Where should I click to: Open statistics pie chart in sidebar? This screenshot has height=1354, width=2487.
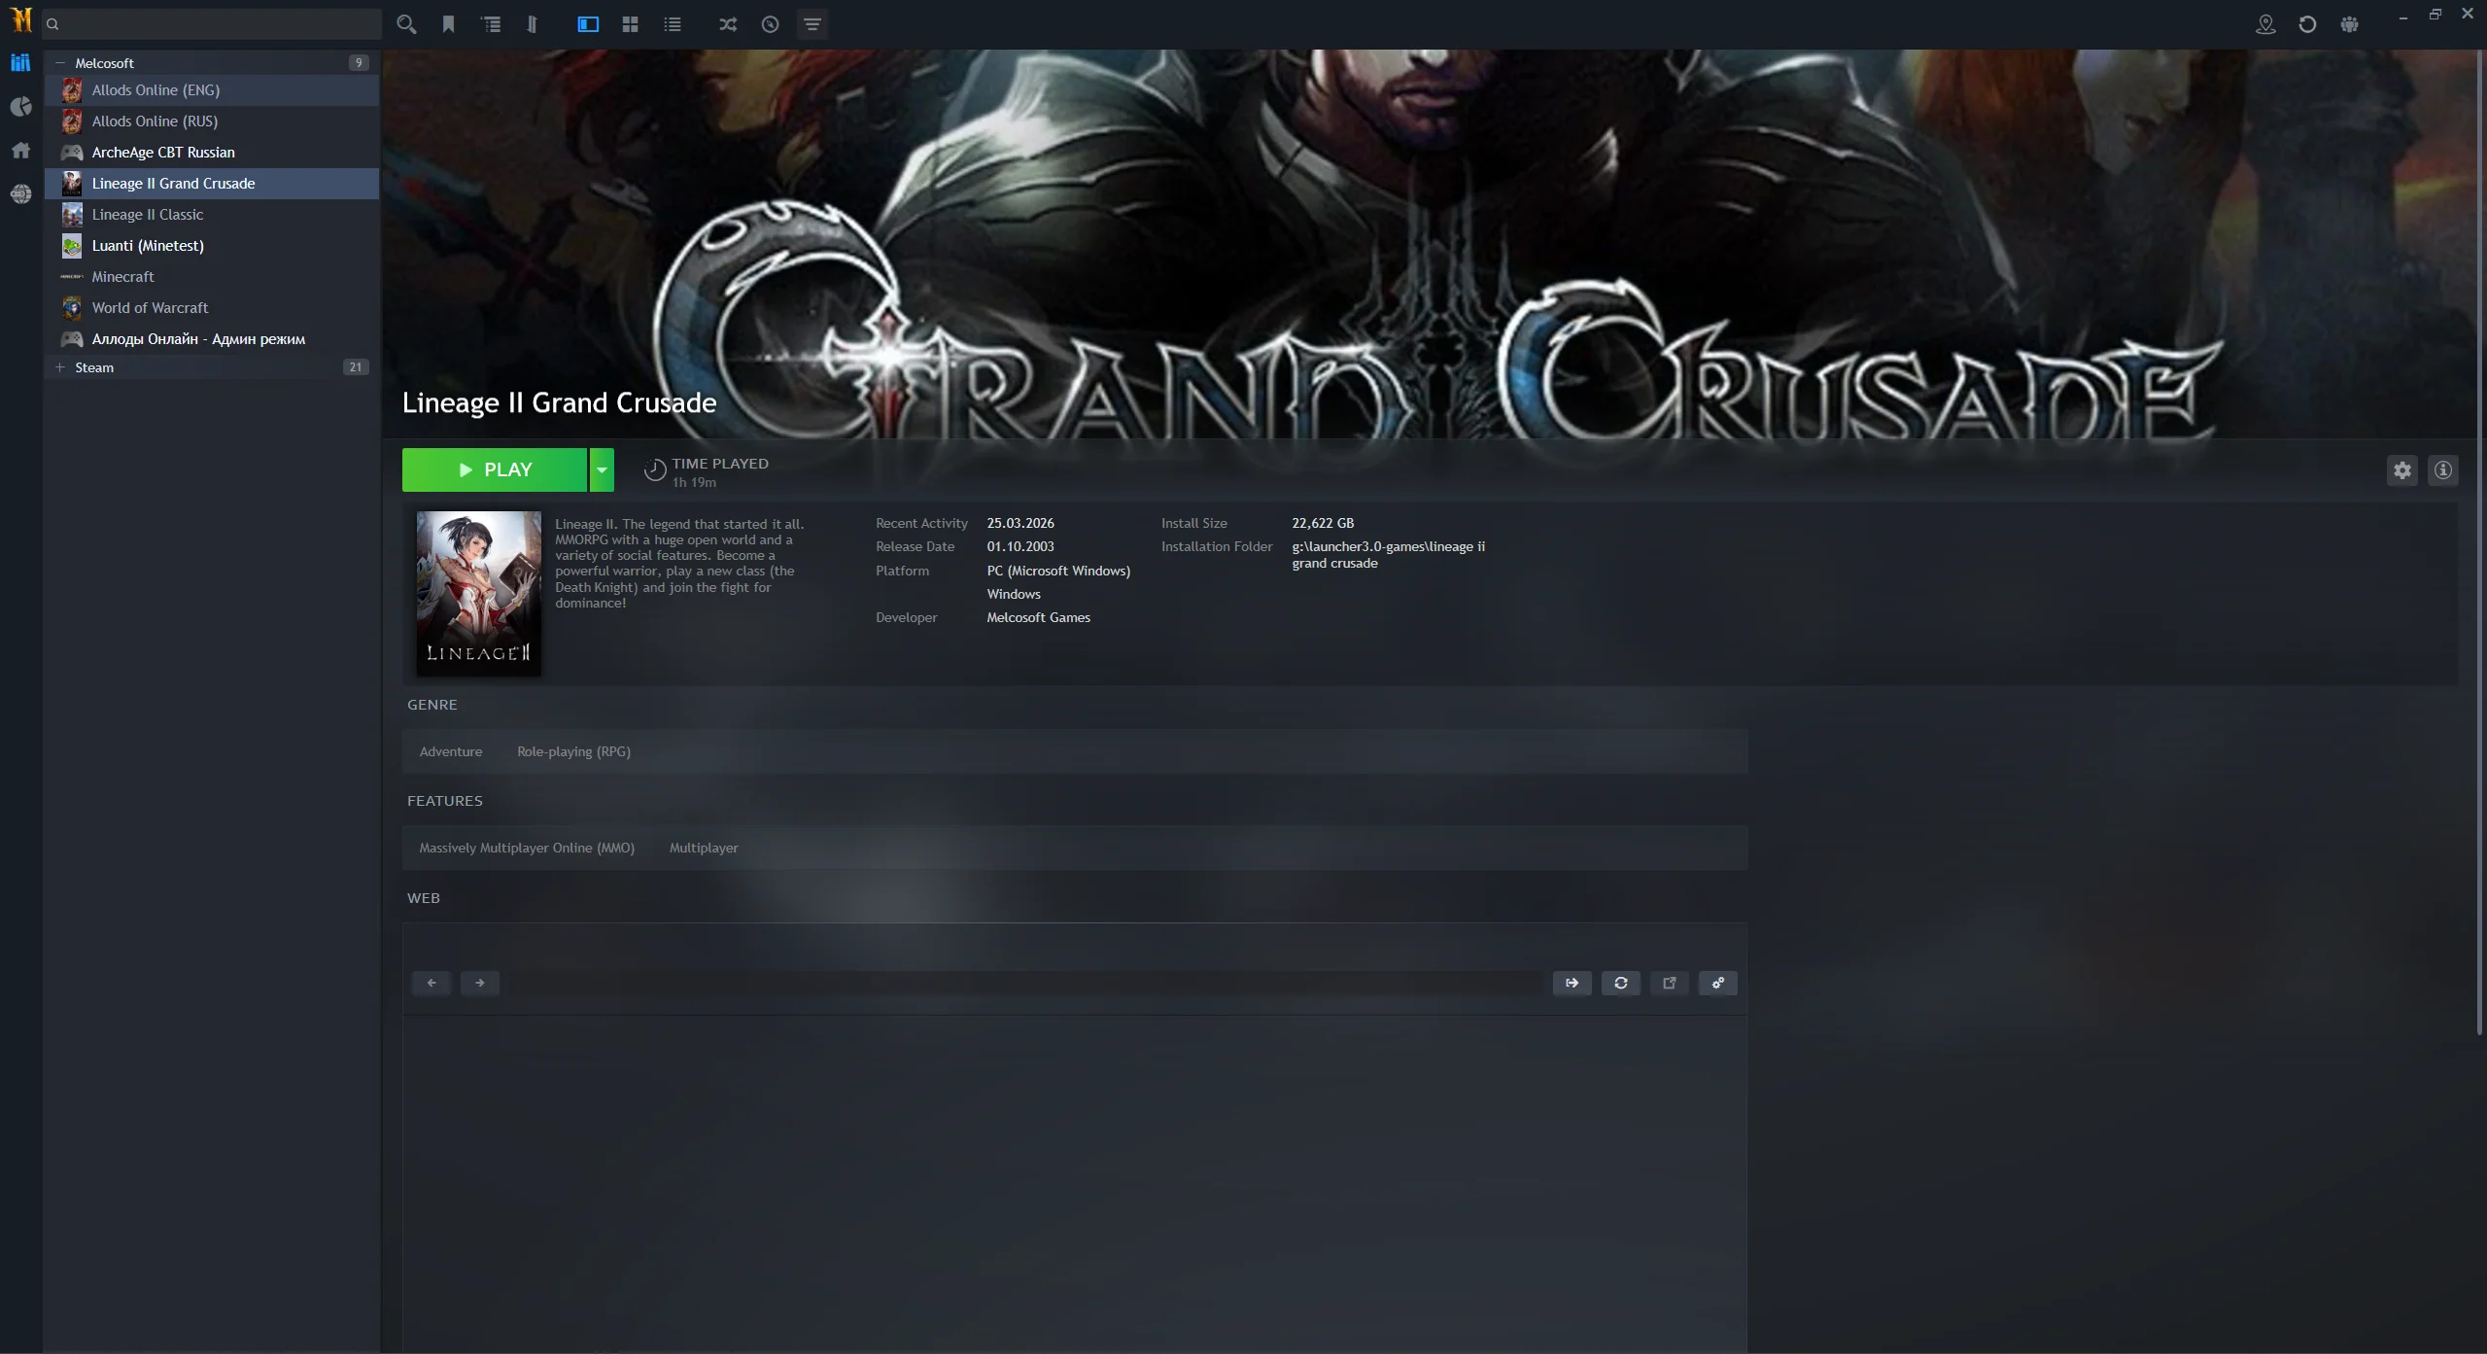20,107
